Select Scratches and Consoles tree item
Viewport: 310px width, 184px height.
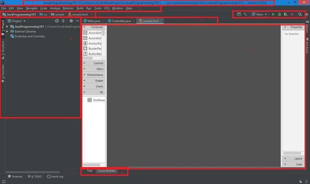(x=28, y=36)
